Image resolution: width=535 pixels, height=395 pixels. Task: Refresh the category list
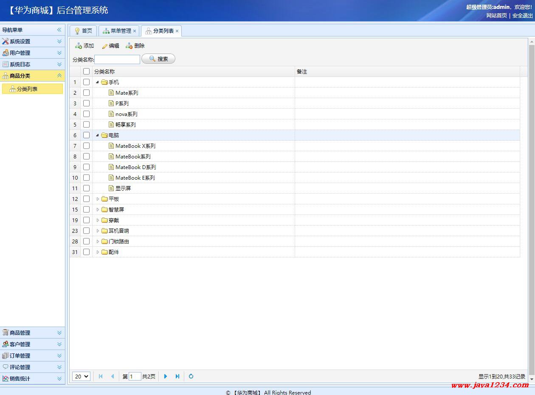[191, 376]
